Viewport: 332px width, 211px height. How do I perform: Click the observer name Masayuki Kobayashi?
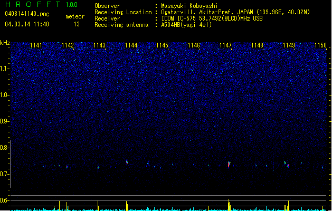189,6
